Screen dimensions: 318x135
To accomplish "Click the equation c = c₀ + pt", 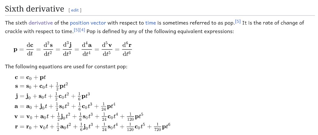I will tap(31, 77).
